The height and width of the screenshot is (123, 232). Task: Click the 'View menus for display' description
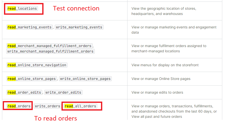click(165, 65)
